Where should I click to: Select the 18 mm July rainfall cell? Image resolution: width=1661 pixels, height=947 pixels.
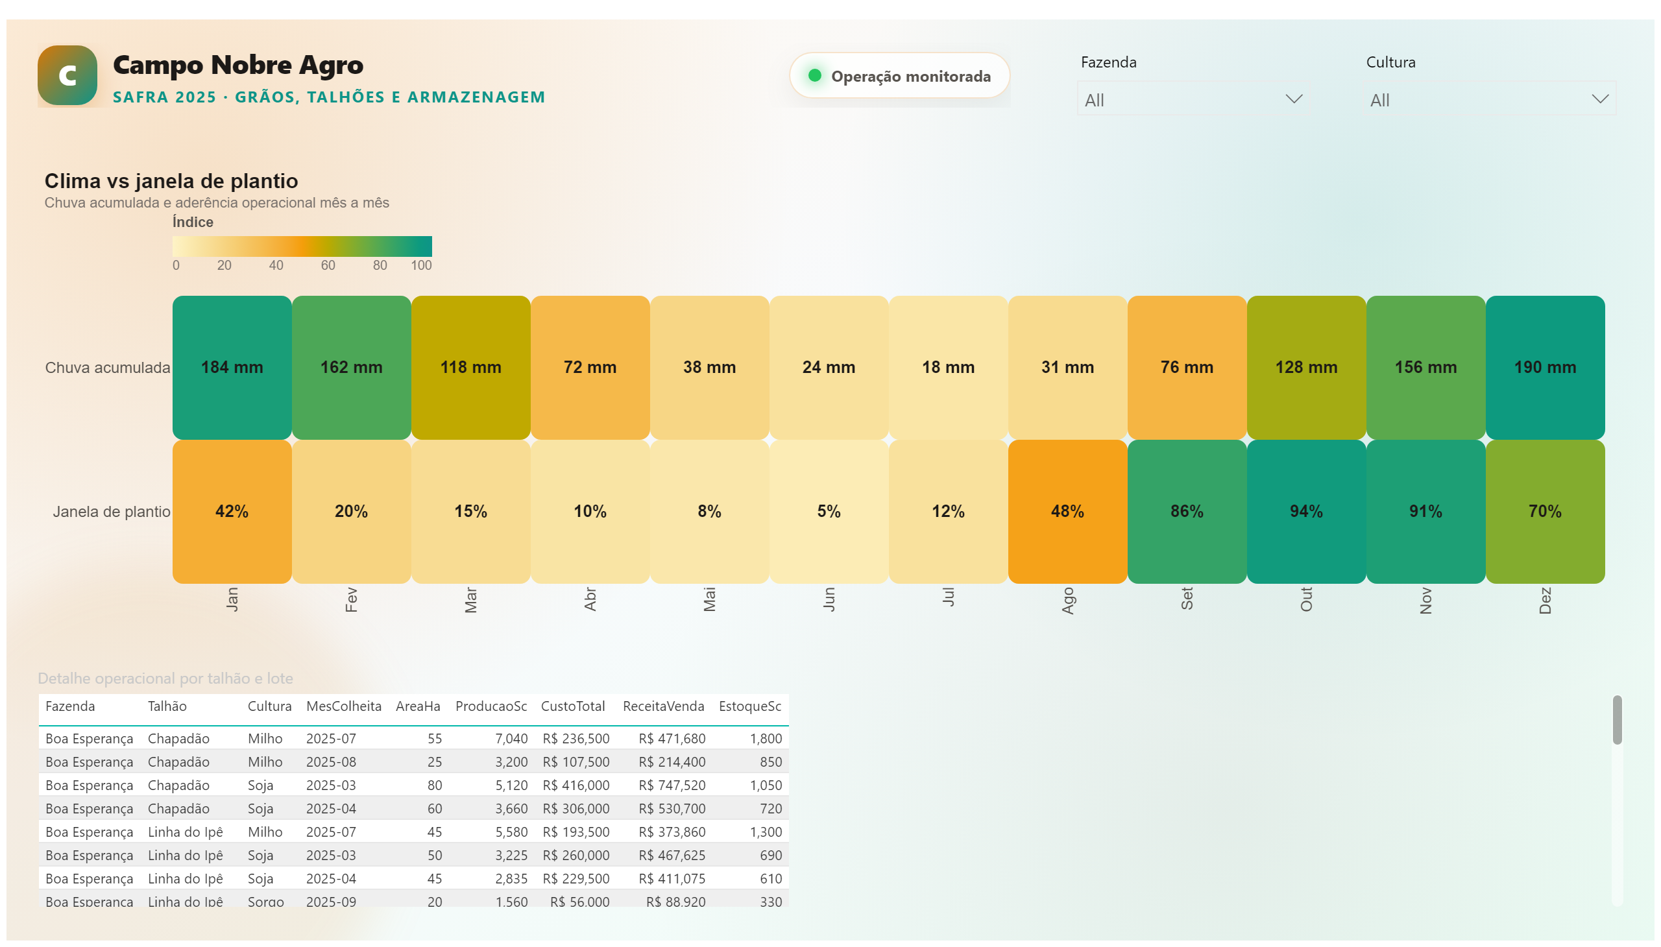click(949, 368)
